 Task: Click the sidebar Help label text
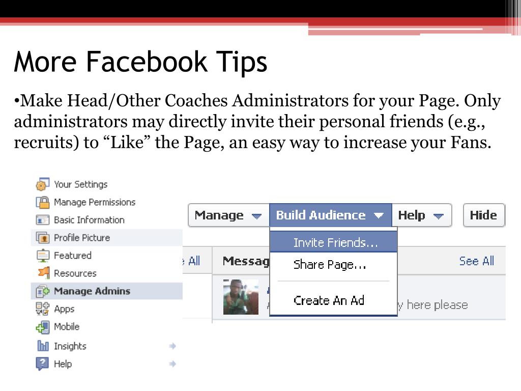click(63, 364)
